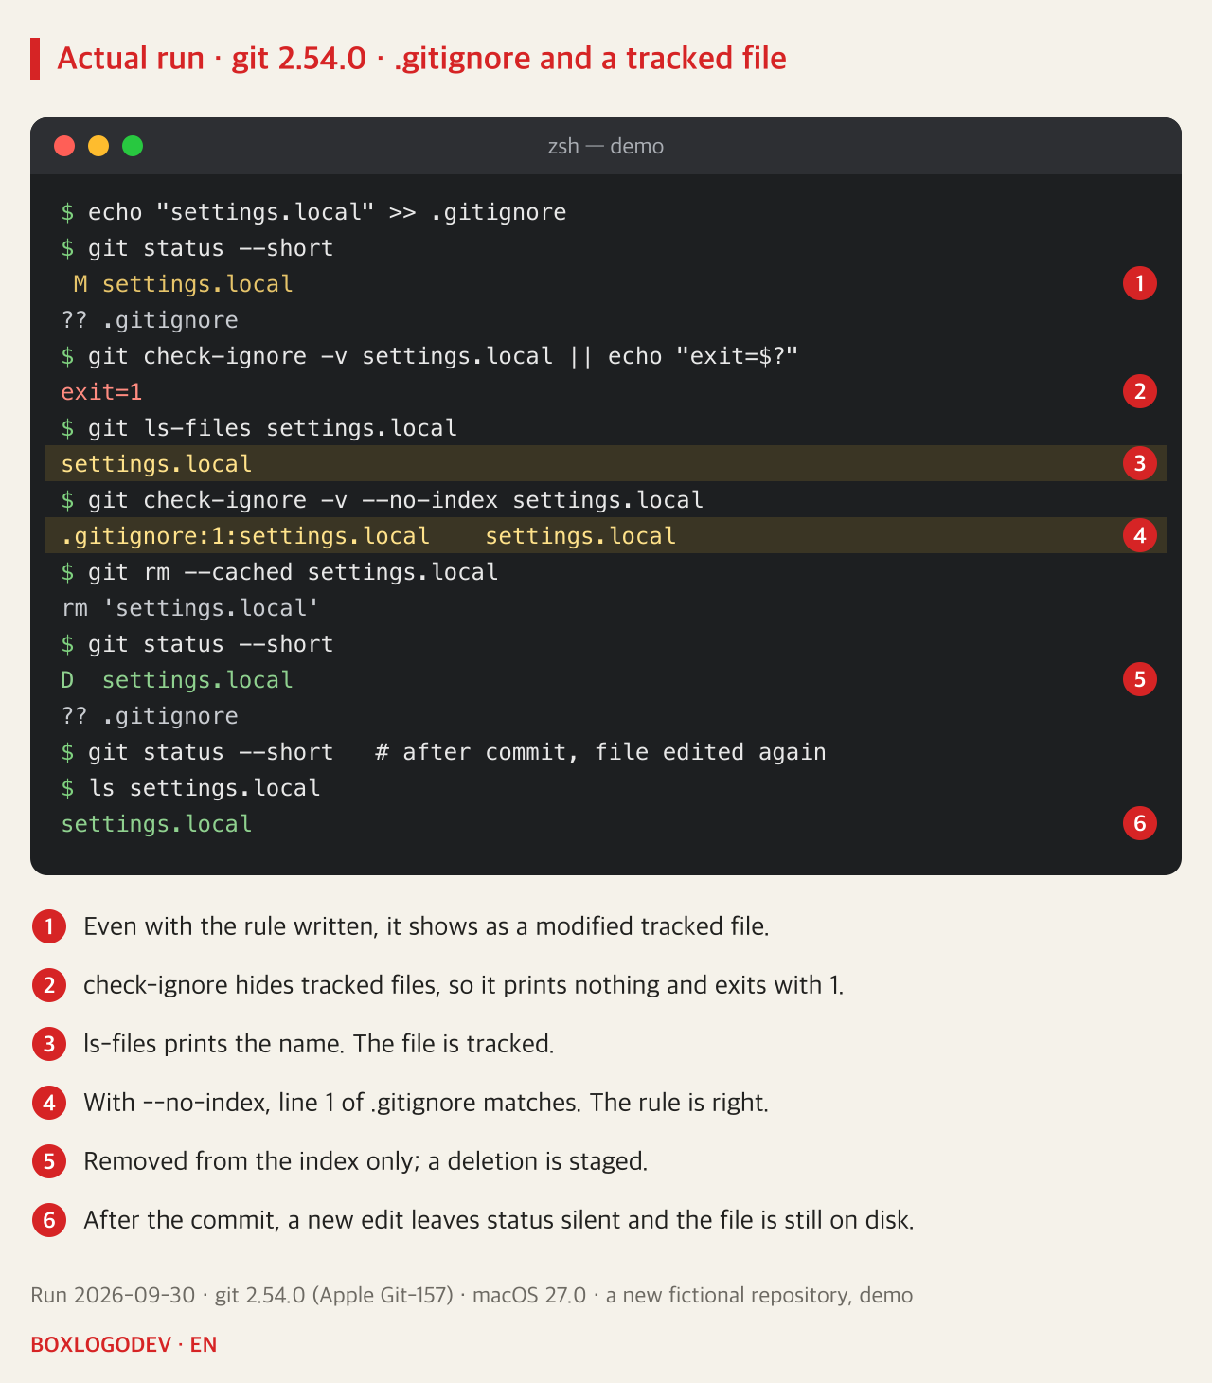Click the 'git check-ignore -v settings.local || echo' command
This screenshot has width=1212, height=1383.
point(431,356)
